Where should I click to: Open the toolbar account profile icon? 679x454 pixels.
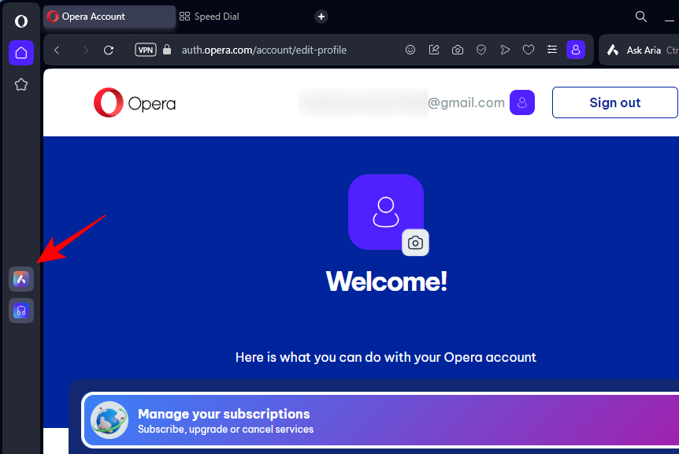pos(576,50)
